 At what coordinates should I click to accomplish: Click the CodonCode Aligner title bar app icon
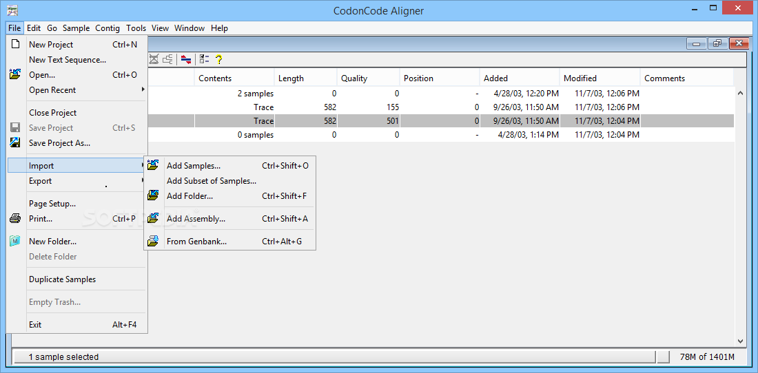(x=12, y=10)
